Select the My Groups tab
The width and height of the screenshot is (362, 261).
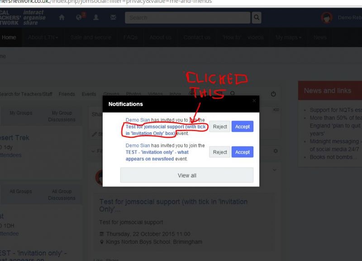(x=21, y=113)
